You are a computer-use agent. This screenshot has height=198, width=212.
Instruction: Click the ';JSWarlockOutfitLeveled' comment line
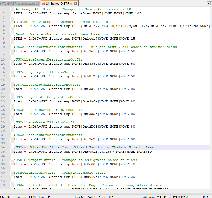tap(88, 185)
